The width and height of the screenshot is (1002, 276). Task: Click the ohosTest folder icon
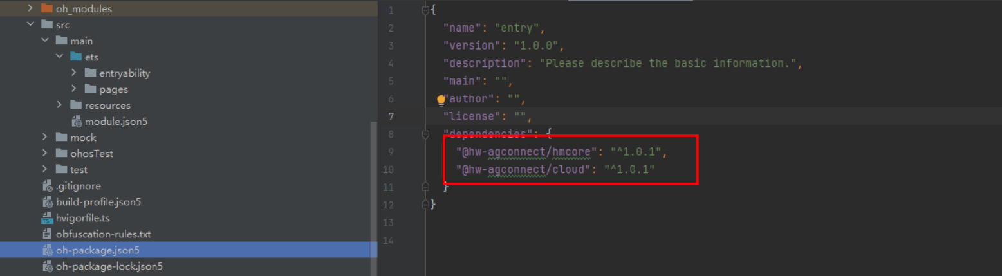61,153
